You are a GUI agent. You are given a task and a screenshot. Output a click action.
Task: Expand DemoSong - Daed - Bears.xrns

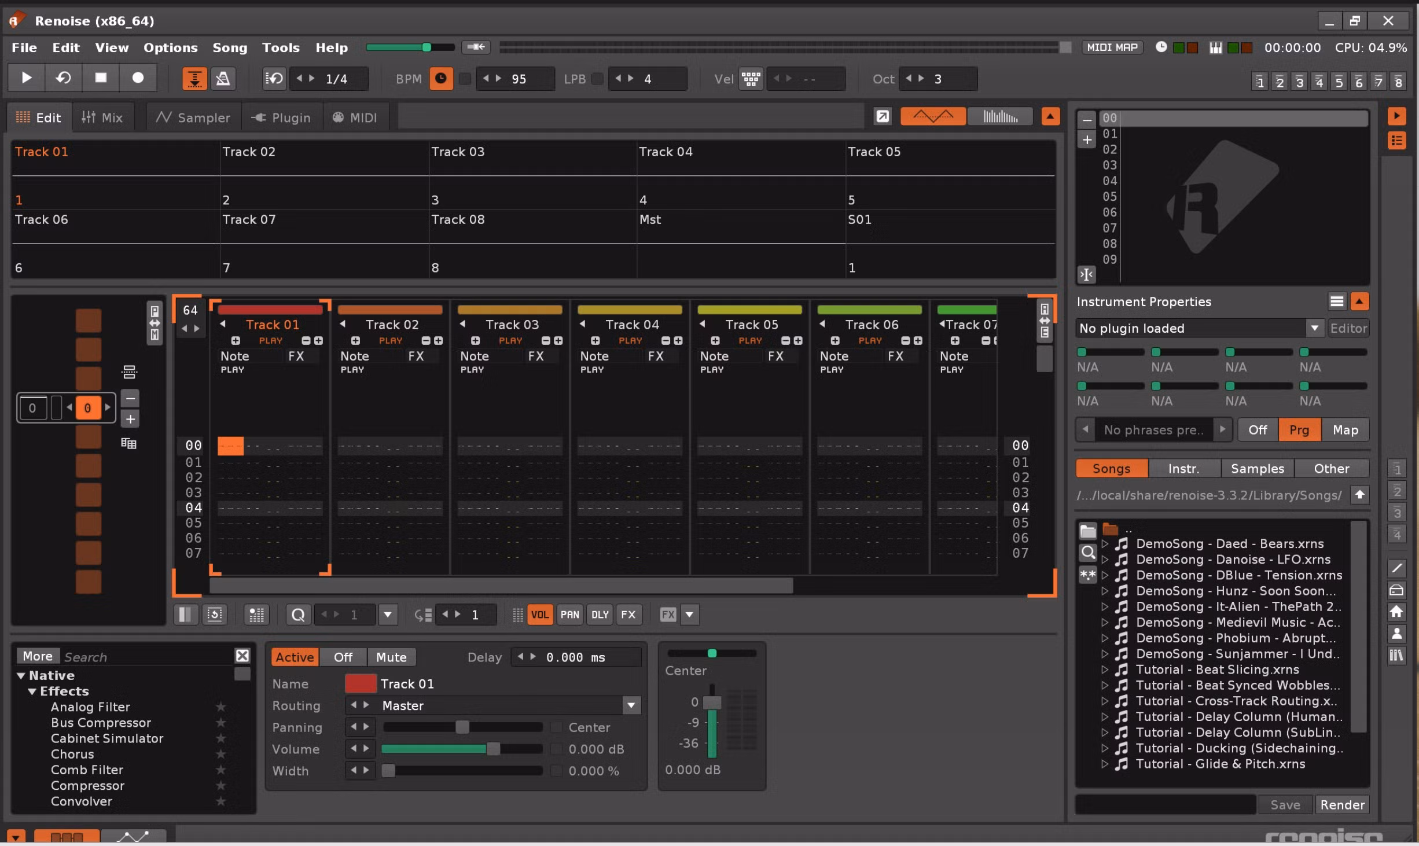(x=1105, y=544)
